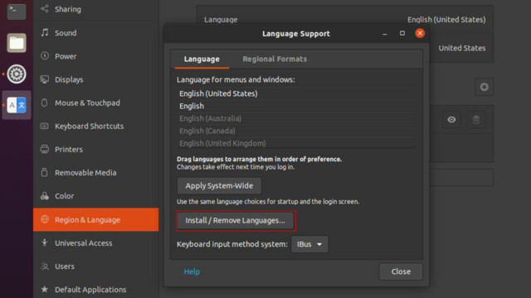Open the IBus keyboard input method dropdown
Image resolution: width=531 pixels, height=298 pixels.
(309, 244)
